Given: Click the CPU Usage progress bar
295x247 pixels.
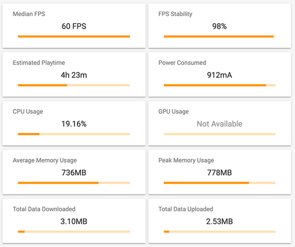Looking at the screenshot, I should click(74, 134).
